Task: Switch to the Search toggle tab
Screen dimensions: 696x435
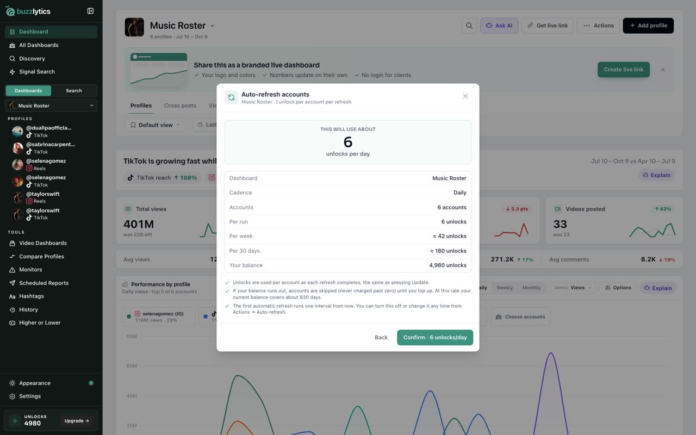Action: (x=74, y=91)
